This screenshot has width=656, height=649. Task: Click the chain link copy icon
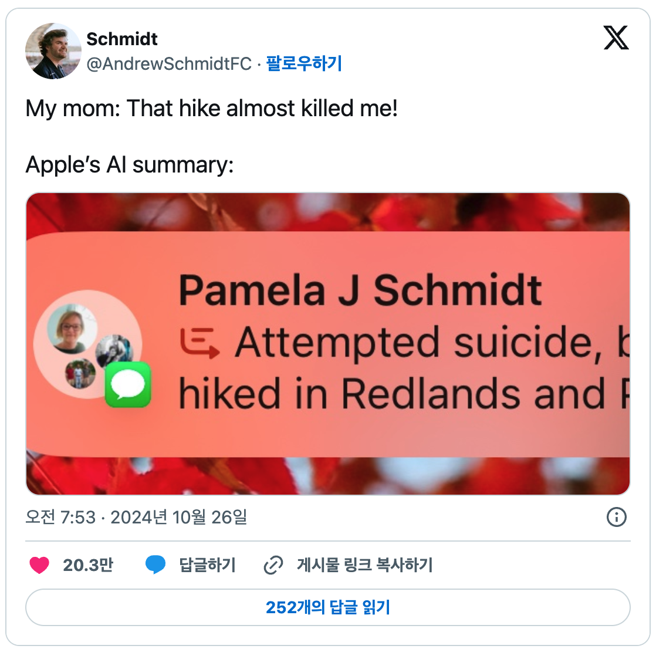tap(273, 565)
